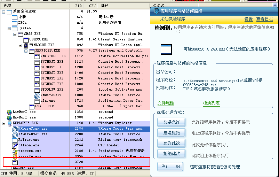Click the VMwareUser.exe icon
Image resolution: width=279 pixels, height=177 pixels.
pyautogui.click(x=15, y=134)
